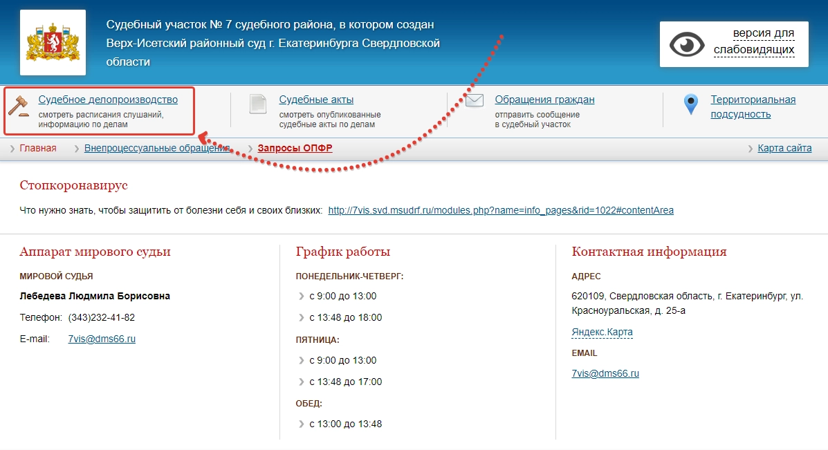Image resolution: width=828 pixels, height=450 pixels.
Task: Click the map pin icon for Территориальная подсудность
Action: [x=691, y=104]
